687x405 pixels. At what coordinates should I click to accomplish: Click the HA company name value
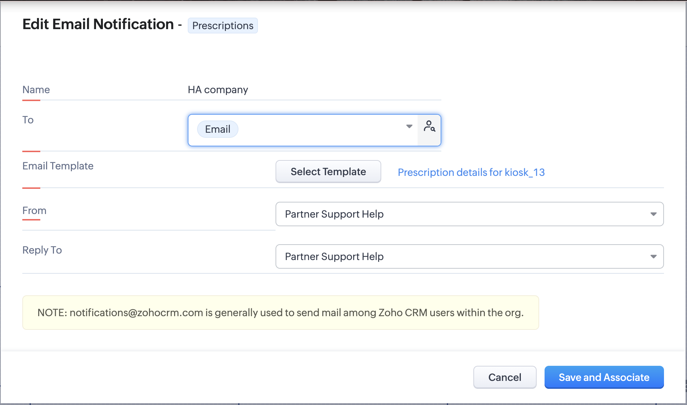(x=218, y=90)
